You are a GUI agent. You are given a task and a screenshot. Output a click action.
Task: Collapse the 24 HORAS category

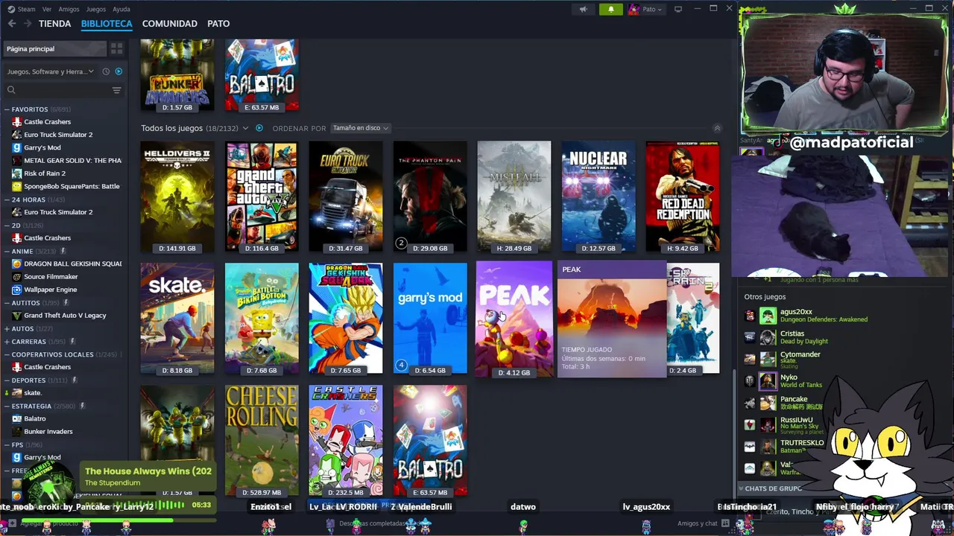[x=7, y=200]
